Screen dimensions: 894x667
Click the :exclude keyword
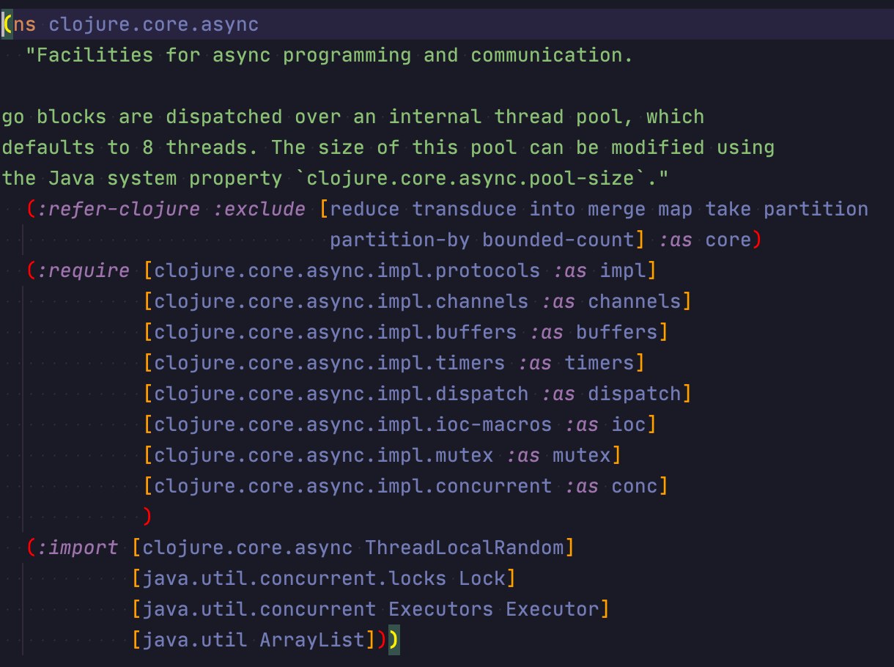(x=259, y=209)
